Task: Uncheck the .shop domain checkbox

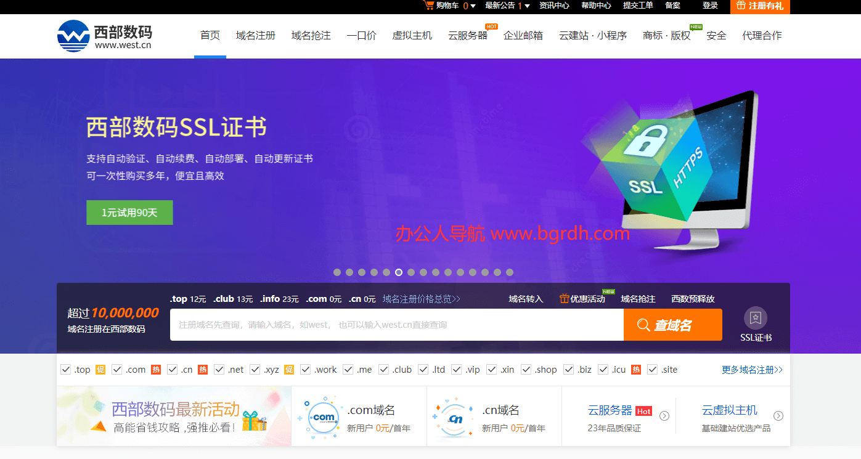Action: pos(526,370)
